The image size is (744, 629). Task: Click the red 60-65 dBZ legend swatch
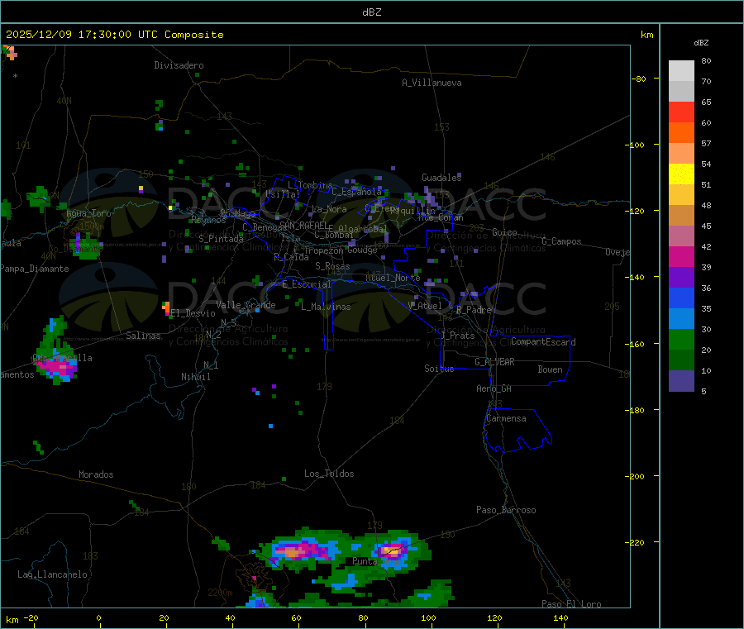click(681, 112)
